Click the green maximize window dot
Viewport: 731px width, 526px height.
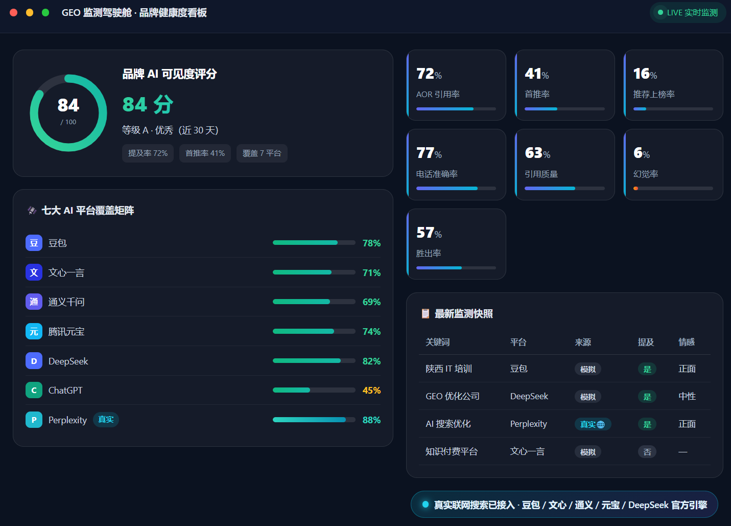point(45,12)
